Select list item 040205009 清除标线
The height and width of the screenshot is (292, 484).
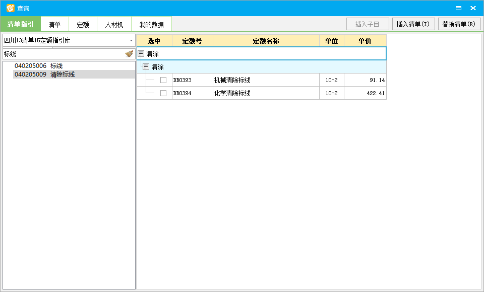pyautogui.click(x=74, y=75)
